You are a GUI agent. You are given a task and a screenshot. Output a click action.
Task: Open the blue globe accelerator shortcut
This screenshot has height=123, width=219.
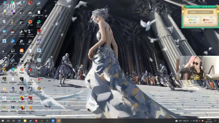[22, 3]
